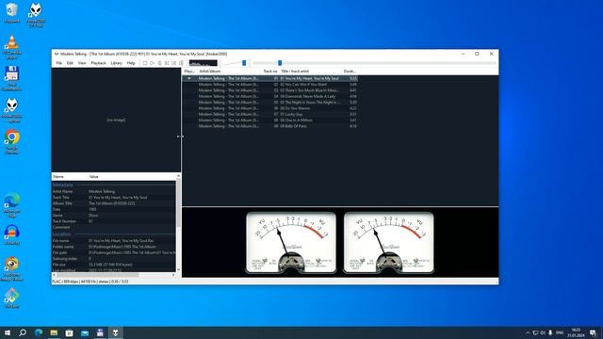Open Mail app from the taskbar

(x=85, y=332)
